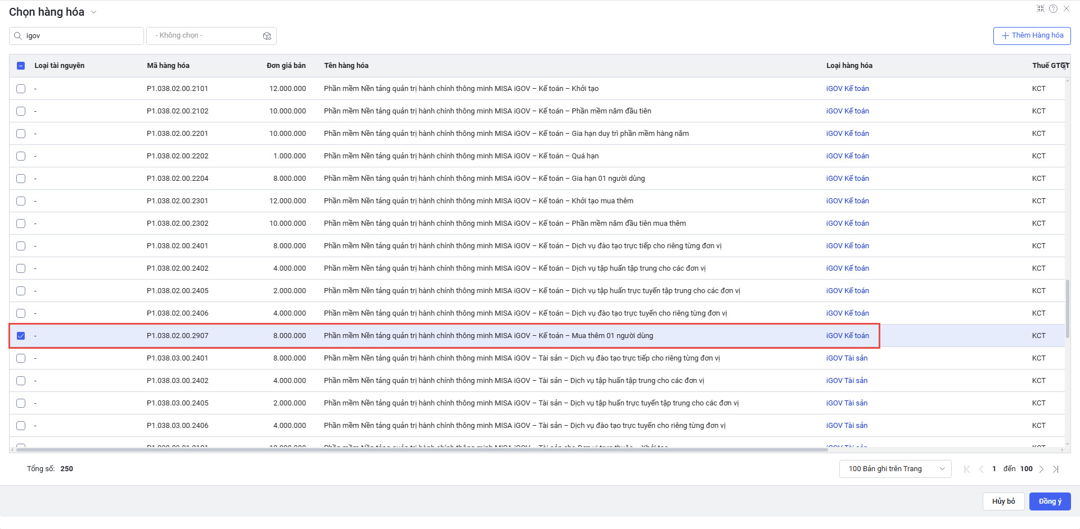The height and width of the screenshot is (529, 1080).
Task: Click the collapse/shrink dialog icon
Action: tap(1040, 8)
